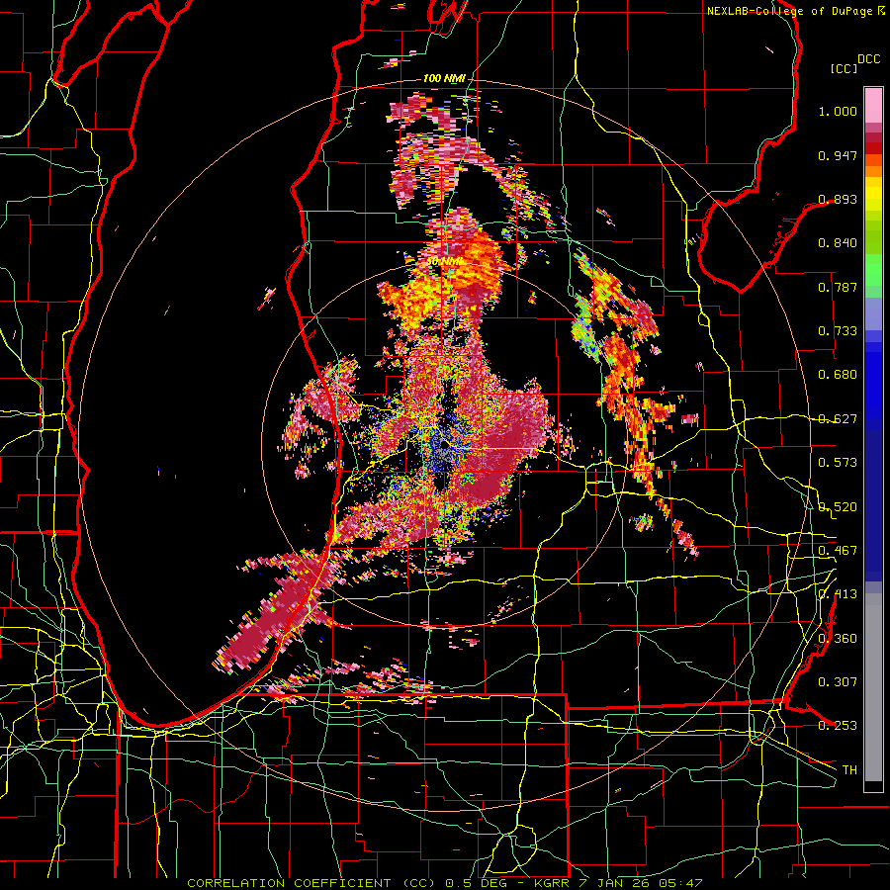Click the black radar site dot at center
The width and height of the screenshot is (890, 890).
tap(444, 445)
